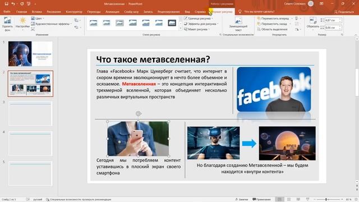The image size is (359, 202).
Task: Open the reset picture dropdown icon
Action: coord(77,27)
